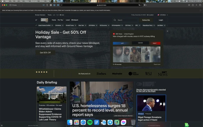Switch theme to Light

54,15
